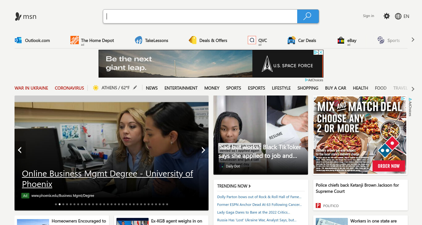The image size is (422, 225).
Task: Open the SHOPPING tab
Action: (x=308, y=88)
